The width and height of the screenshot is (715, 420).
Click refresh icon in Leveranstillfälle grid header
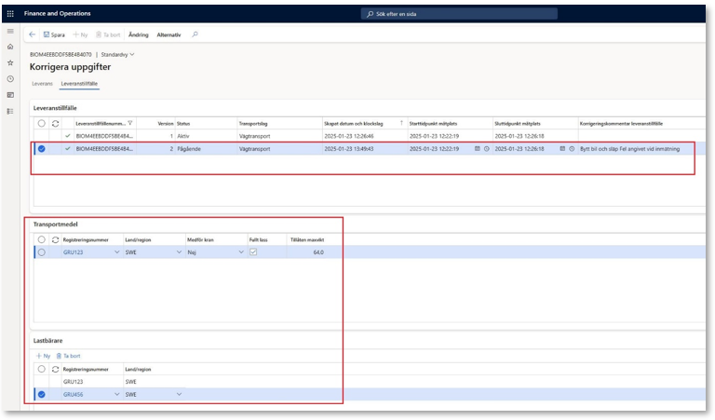[55, 123]
